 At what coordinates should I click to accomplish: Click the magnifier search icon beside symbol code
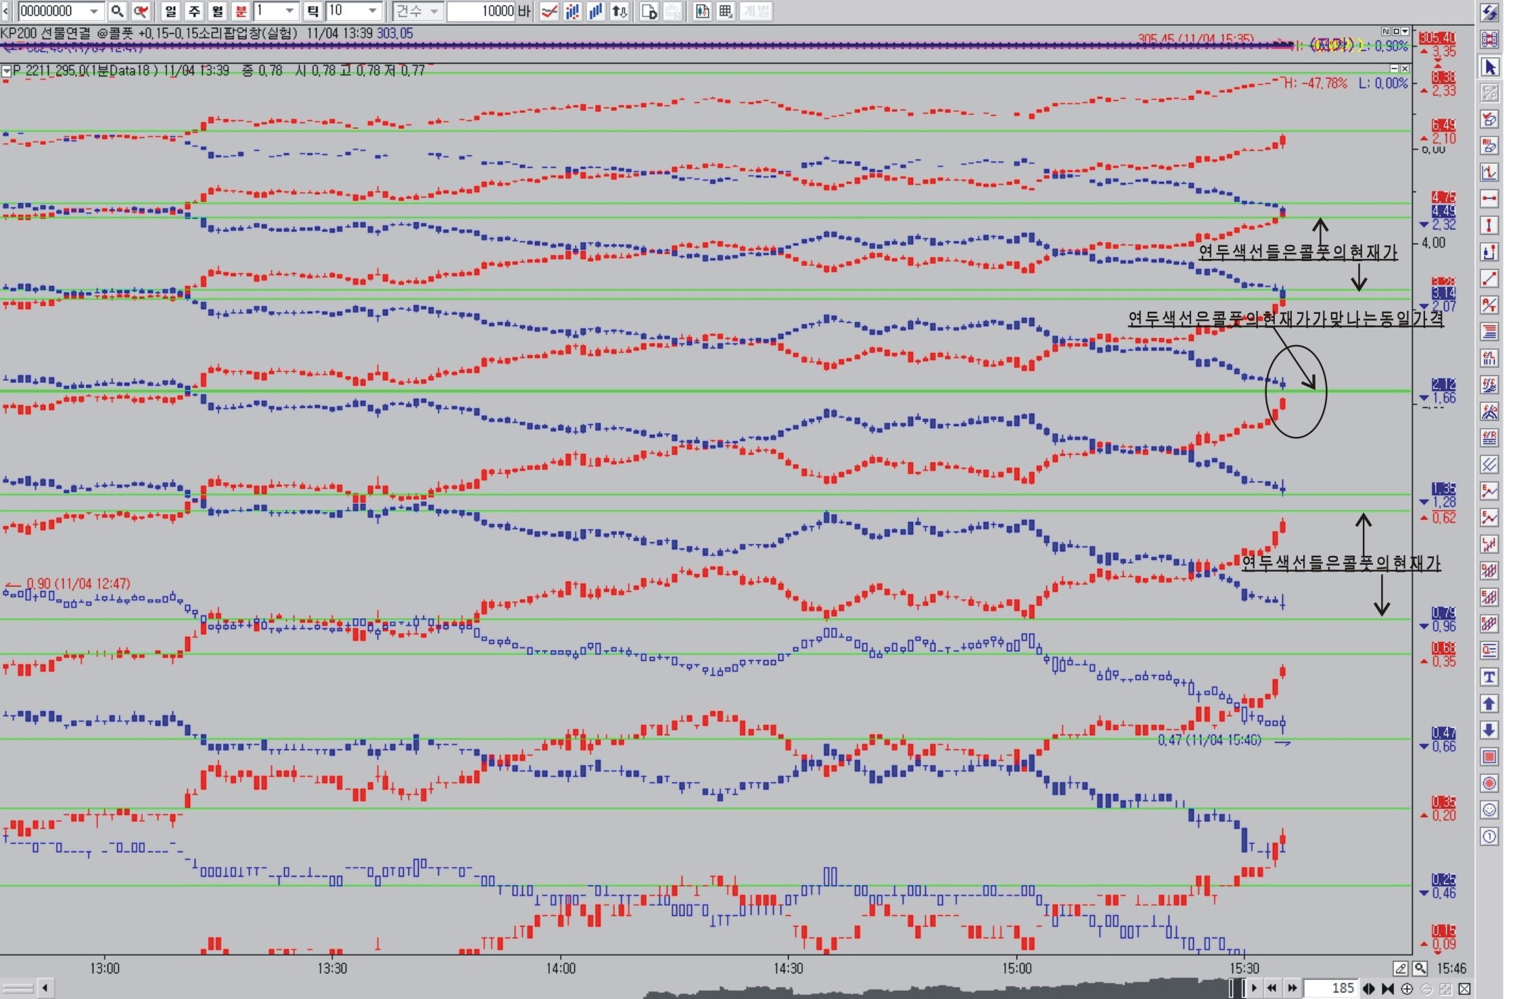click(117, 11)
